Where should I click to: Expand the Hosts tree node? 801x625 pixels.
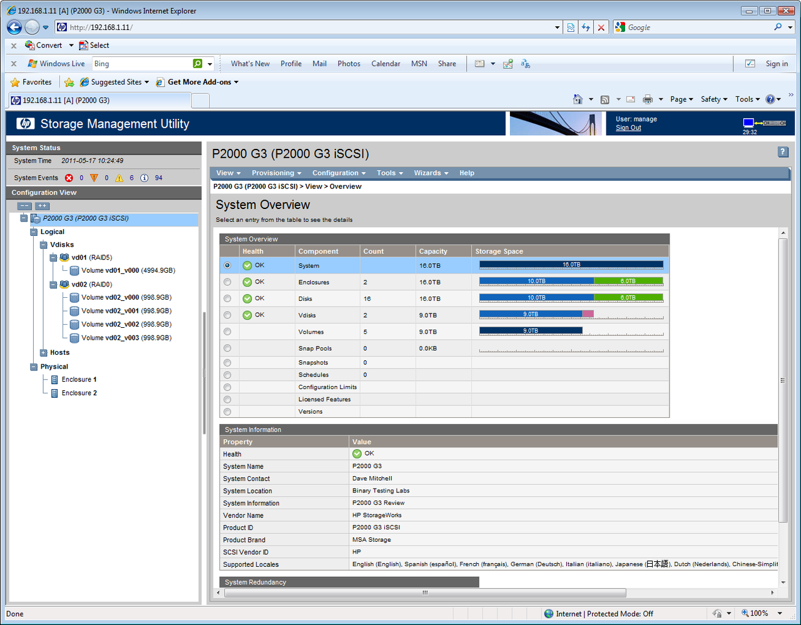(x=44, y=353)
